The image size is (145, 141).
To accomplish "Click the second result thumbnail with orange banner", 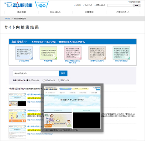I will (17, 116).
